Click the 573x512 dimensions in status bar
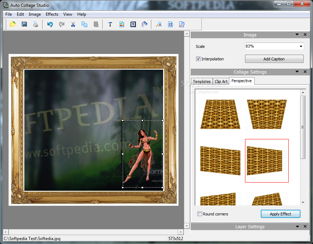The width and height of the screenshot is (313, 244). 176,238
